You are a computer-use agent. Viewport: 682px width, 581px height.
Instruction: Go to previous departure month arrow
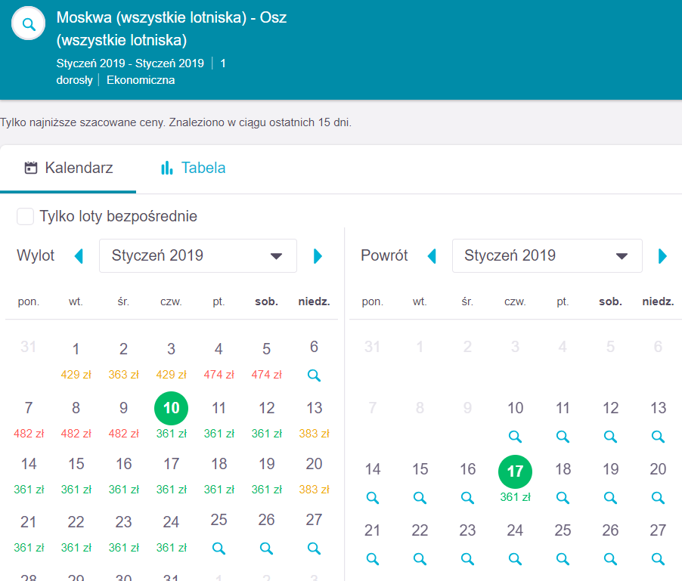tap(79, 256)
